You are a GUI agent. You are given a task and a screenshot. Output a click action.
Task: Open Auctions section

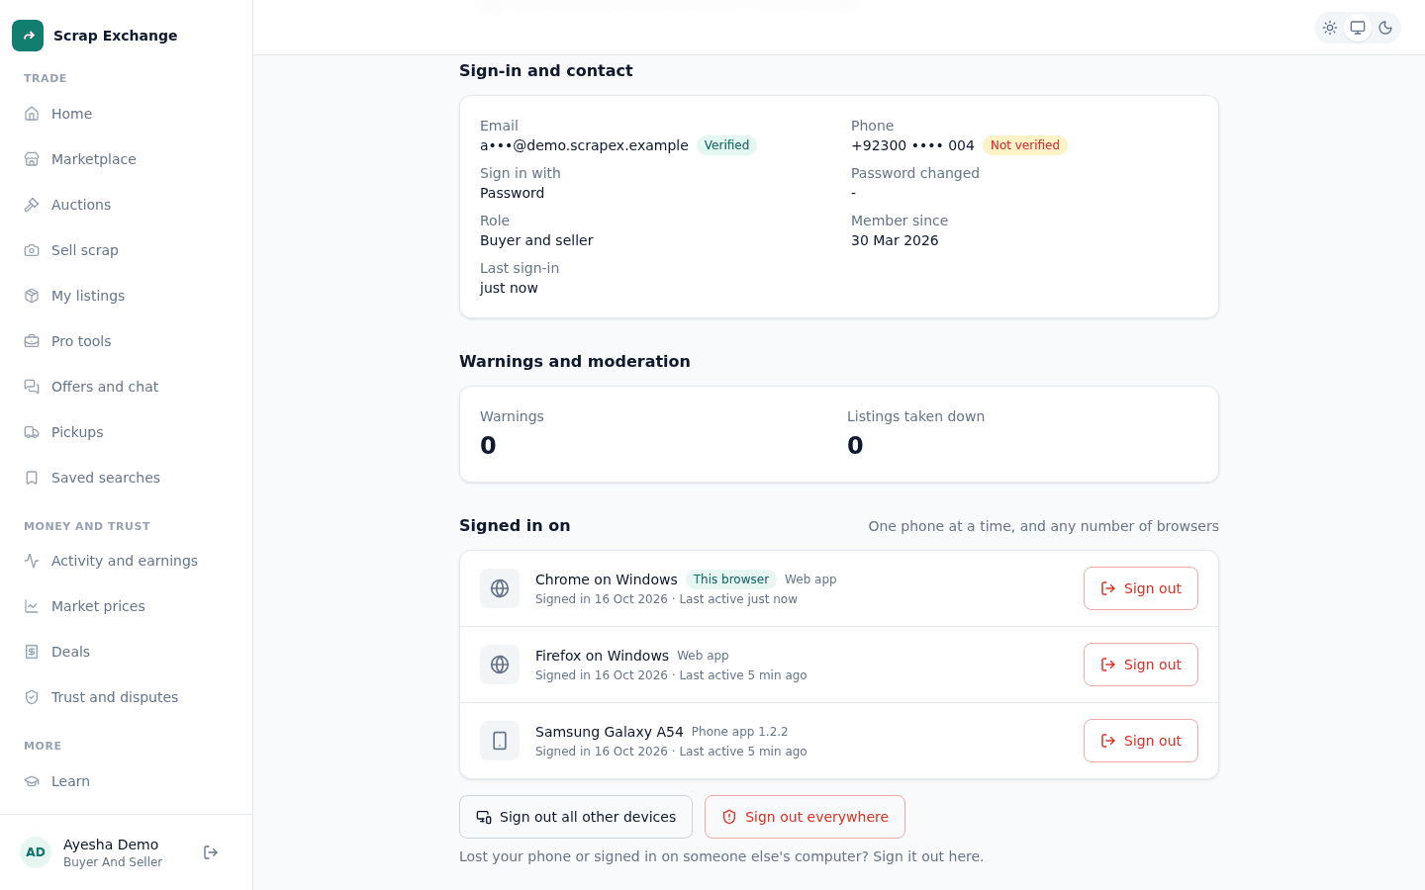tap(127, 205)
